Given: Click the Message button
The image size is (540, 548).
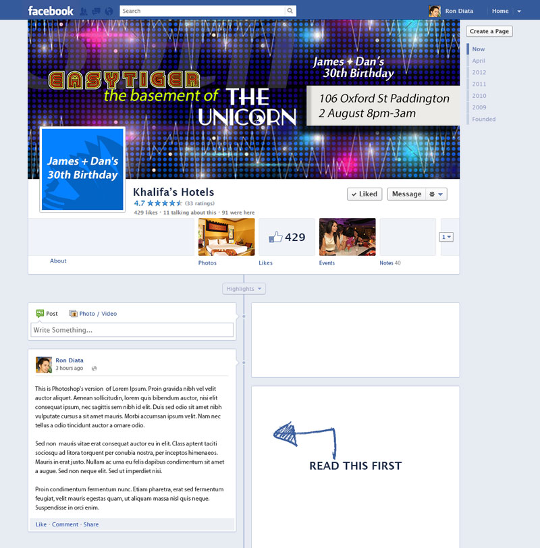Looking at the screenshot, I should 406,194.
